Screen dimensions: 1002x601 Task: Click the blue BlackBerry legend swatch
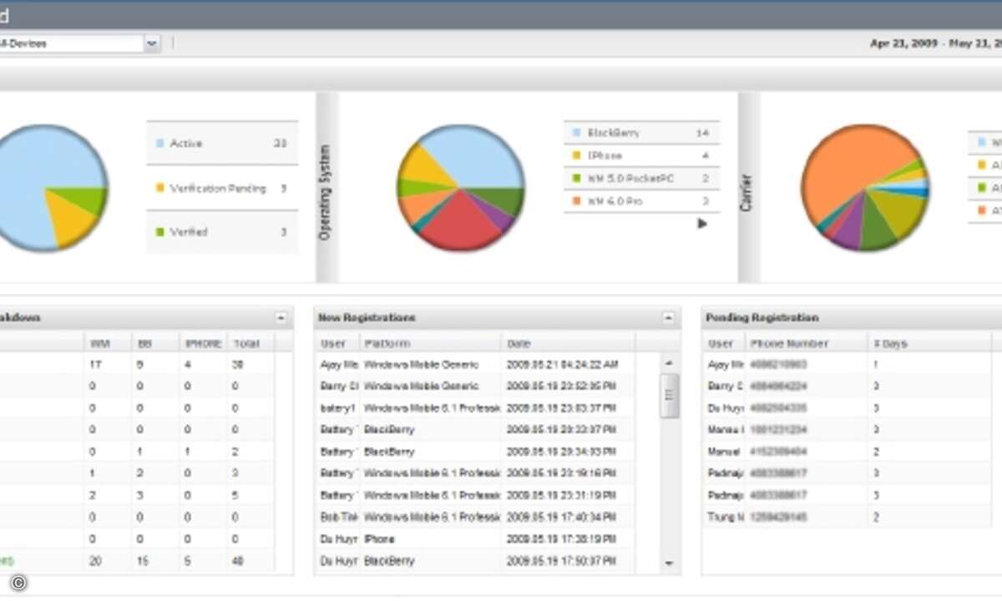(574, 133)
